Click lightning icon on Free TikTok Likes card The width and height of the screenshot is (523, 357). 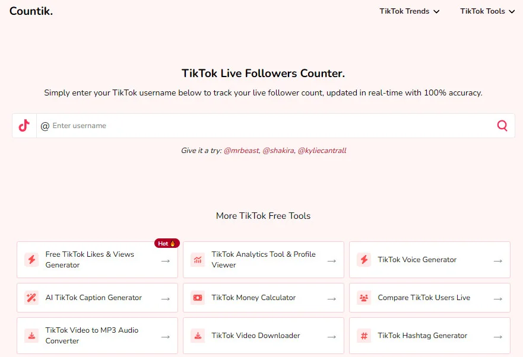31,259
